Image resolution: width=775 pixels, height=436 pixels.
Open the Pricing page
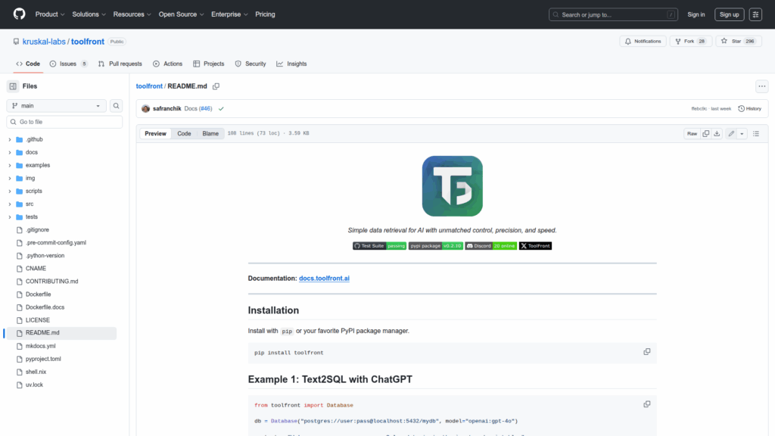pyautogui.click(x=265, y=14)
